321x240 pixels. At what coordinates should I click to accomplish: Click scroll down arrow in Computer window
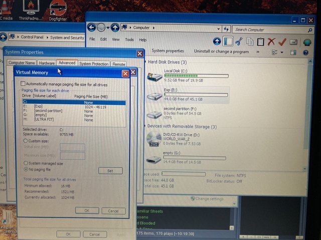coord(305,168)
